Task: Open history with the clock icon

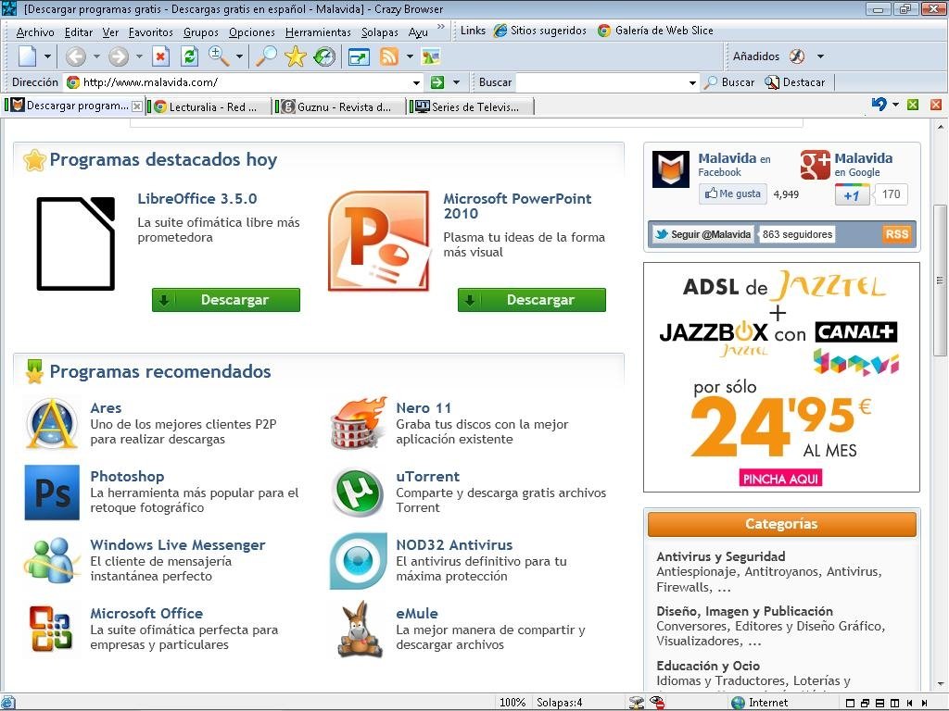Action: click(325, 56)
